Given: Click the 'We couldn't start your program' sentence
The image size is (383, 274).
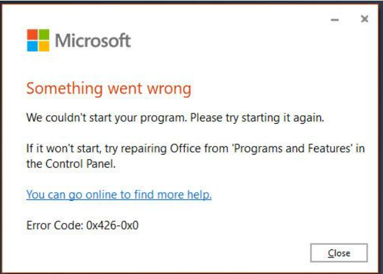Looking at the screenshot, I should [107, 118].
